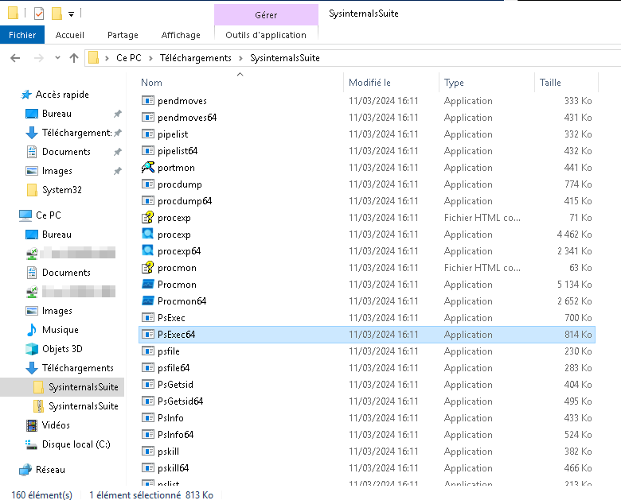Click the Musique note icon in sidebar
Image resolution: width=621 pixels, height=504 pixels.
pyautogui.click(x=32, y=330)
